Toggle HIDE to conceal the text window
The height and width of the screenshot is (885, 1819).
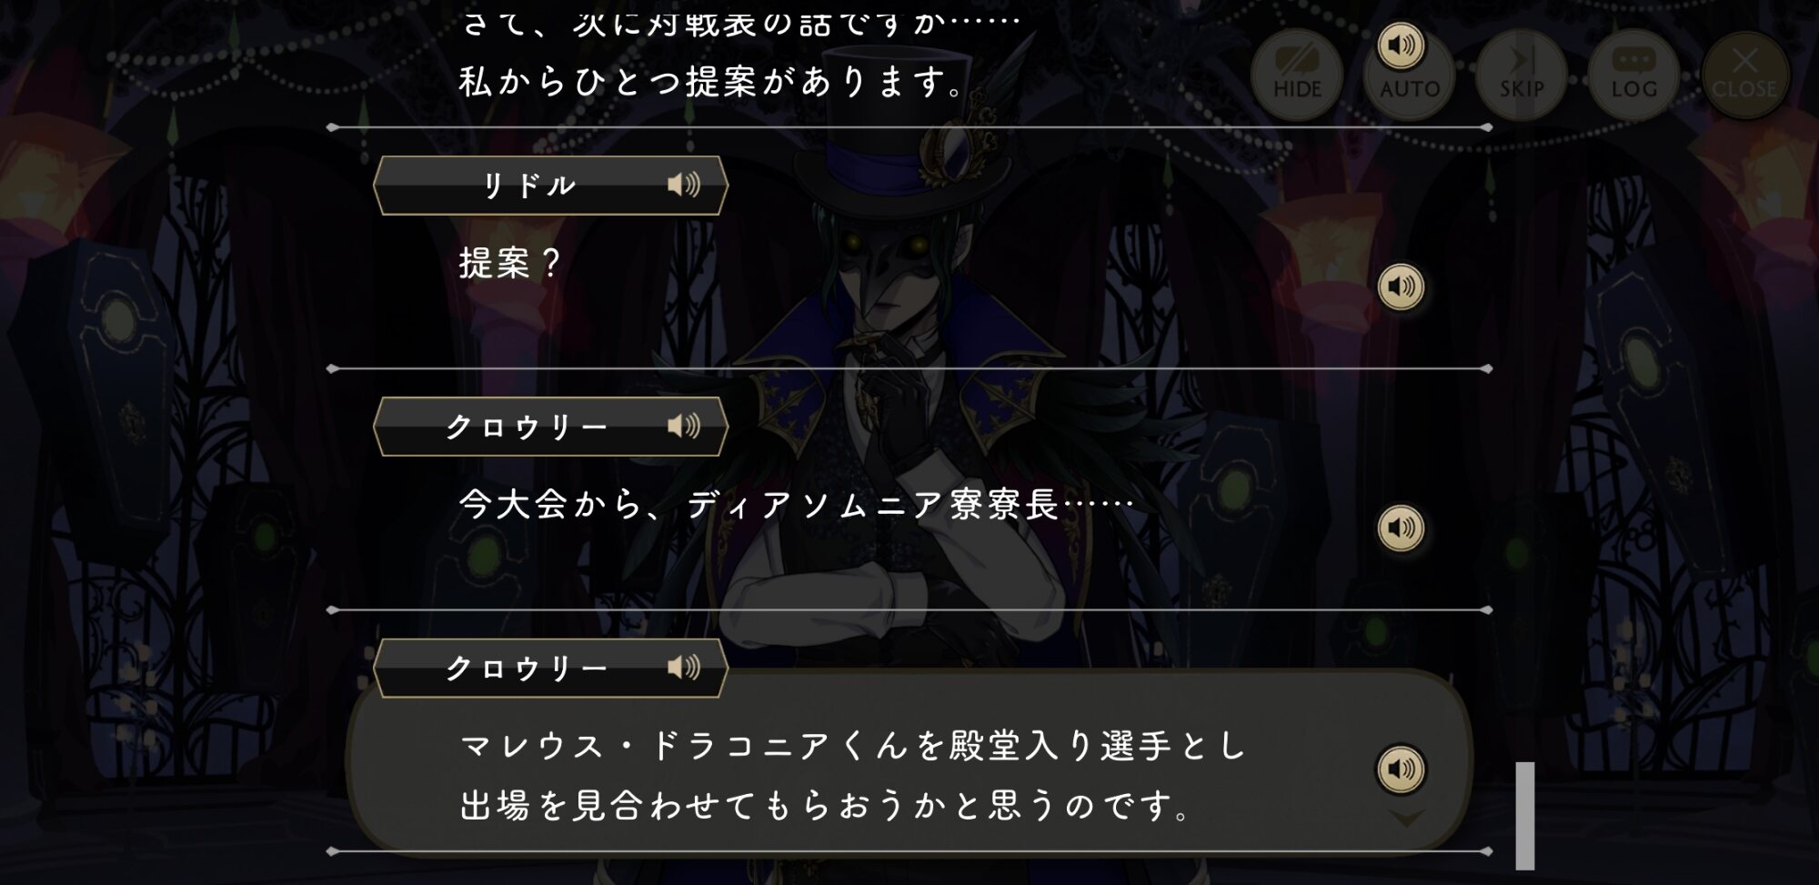(1298, 75)
